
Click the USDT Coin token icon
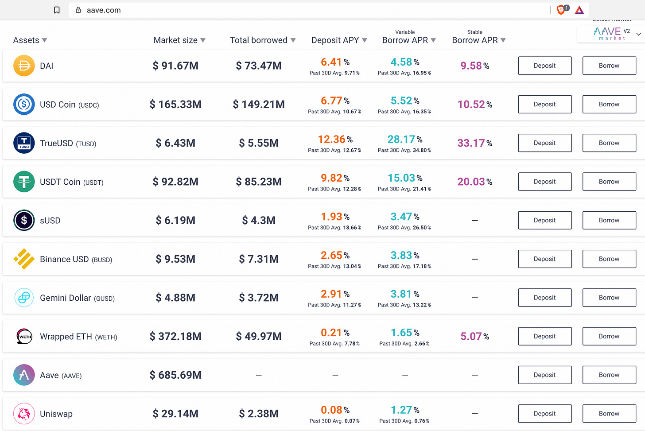(x=24, y=182)
